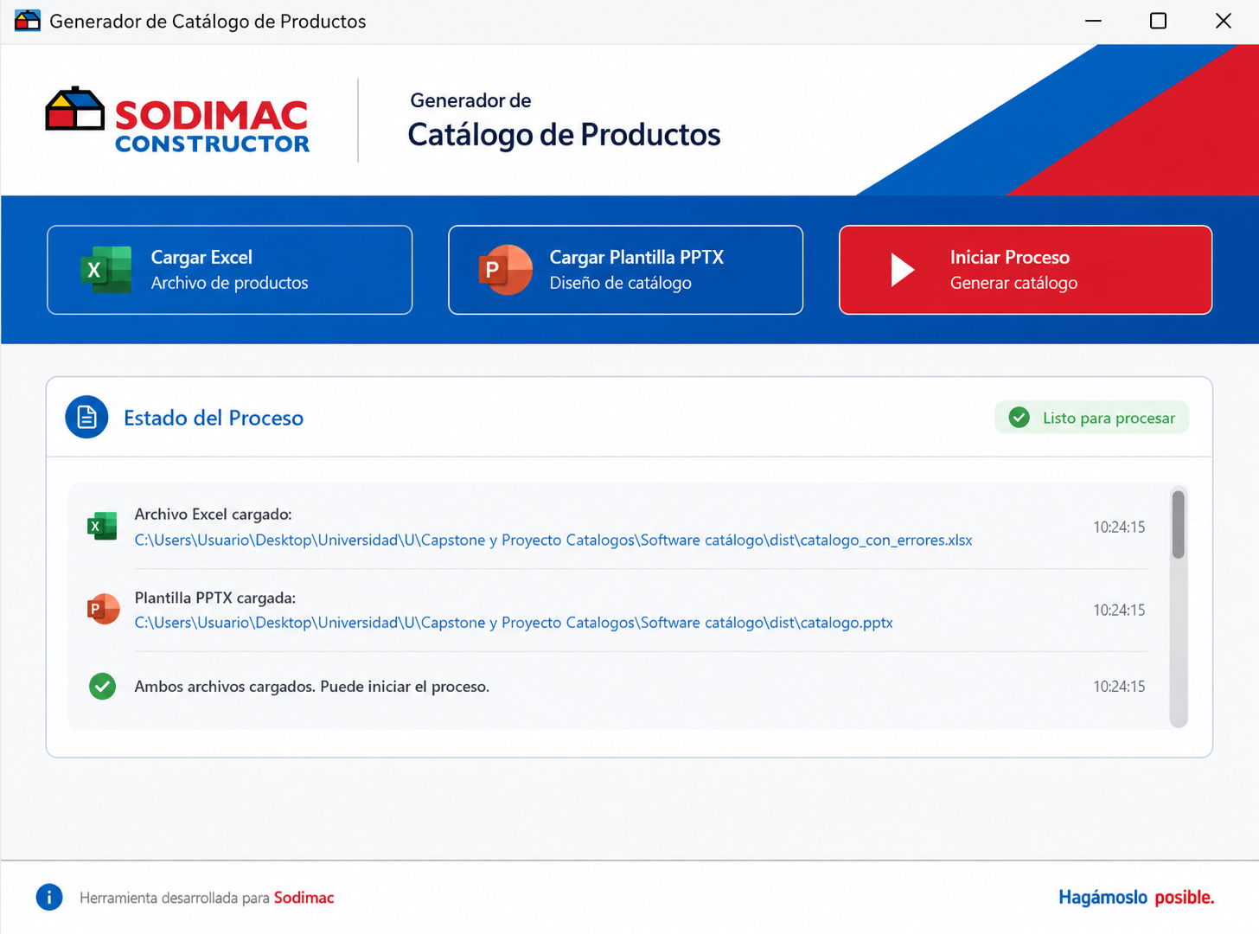
Task: Click the blue info icon in the footer
Action: point(49,898)
